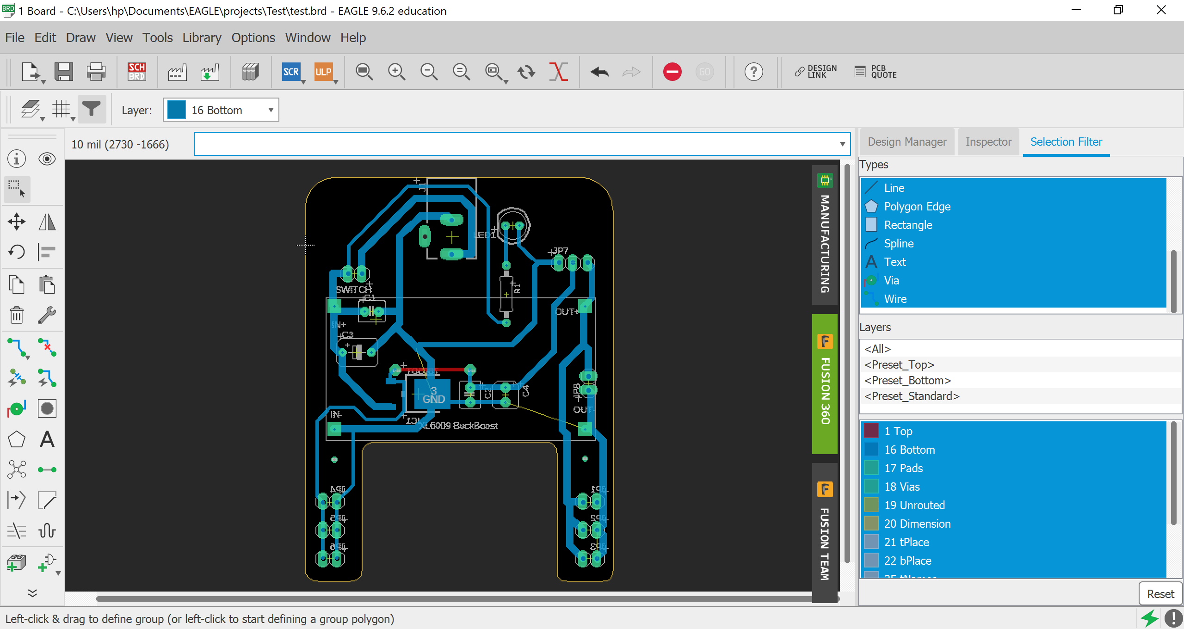Image resolution: width=1184 pixels, height=629 pixels.
Task: Select the Move tool in toolbar
Action: [x=17, y=222]
